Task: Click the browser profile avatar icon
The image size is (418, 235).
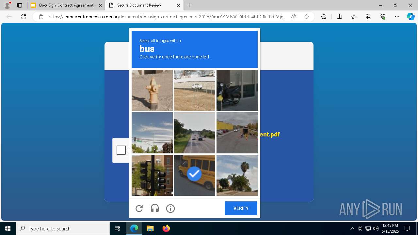Action: tap(7, 5)
